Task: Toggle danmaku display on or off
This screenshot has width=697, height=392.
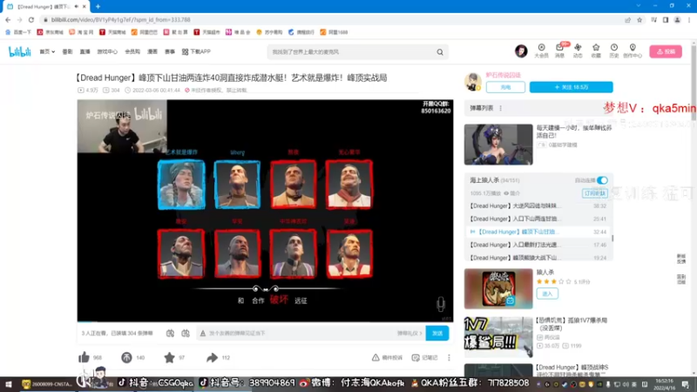Action: coord(170,334)
